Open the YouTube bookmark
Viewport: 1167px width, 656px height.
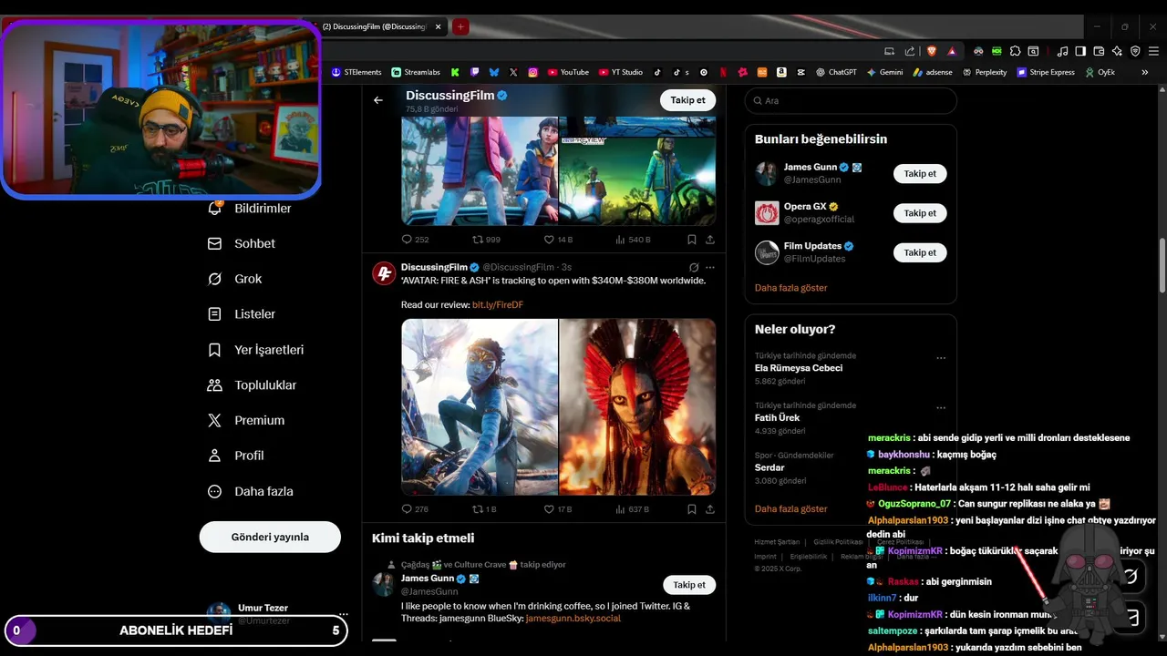click(568, 72)
